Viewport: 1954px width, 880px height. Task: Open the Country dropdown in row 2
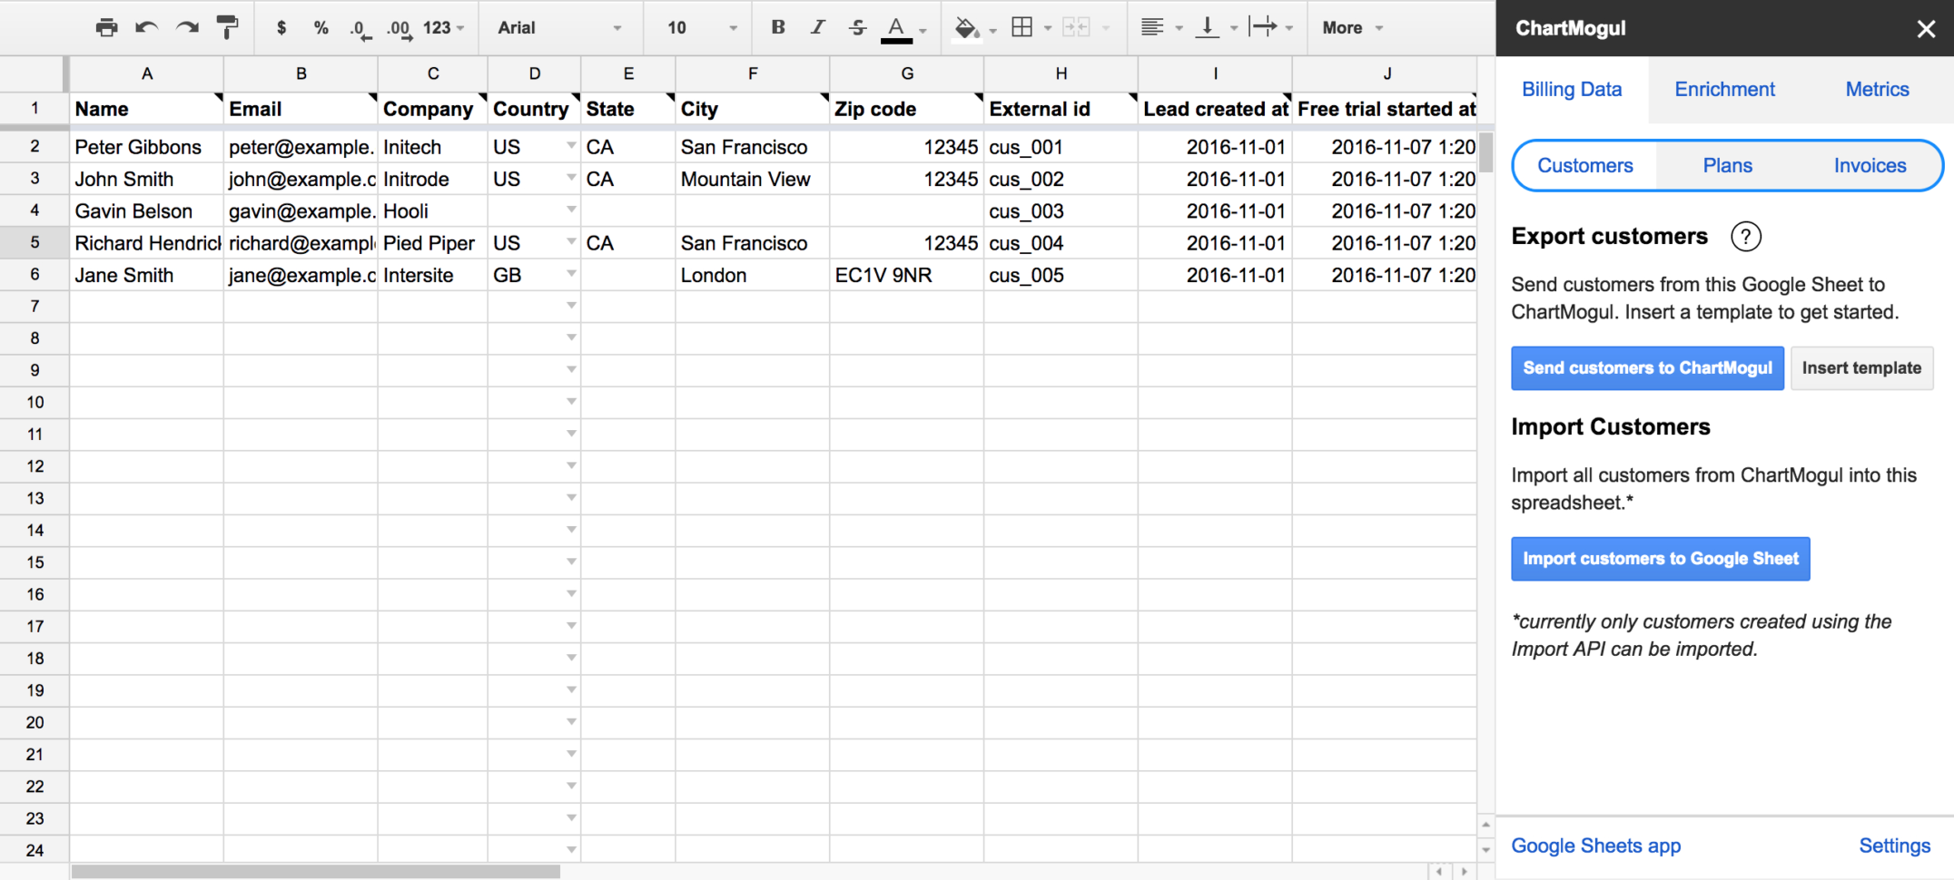pos(570,146)
